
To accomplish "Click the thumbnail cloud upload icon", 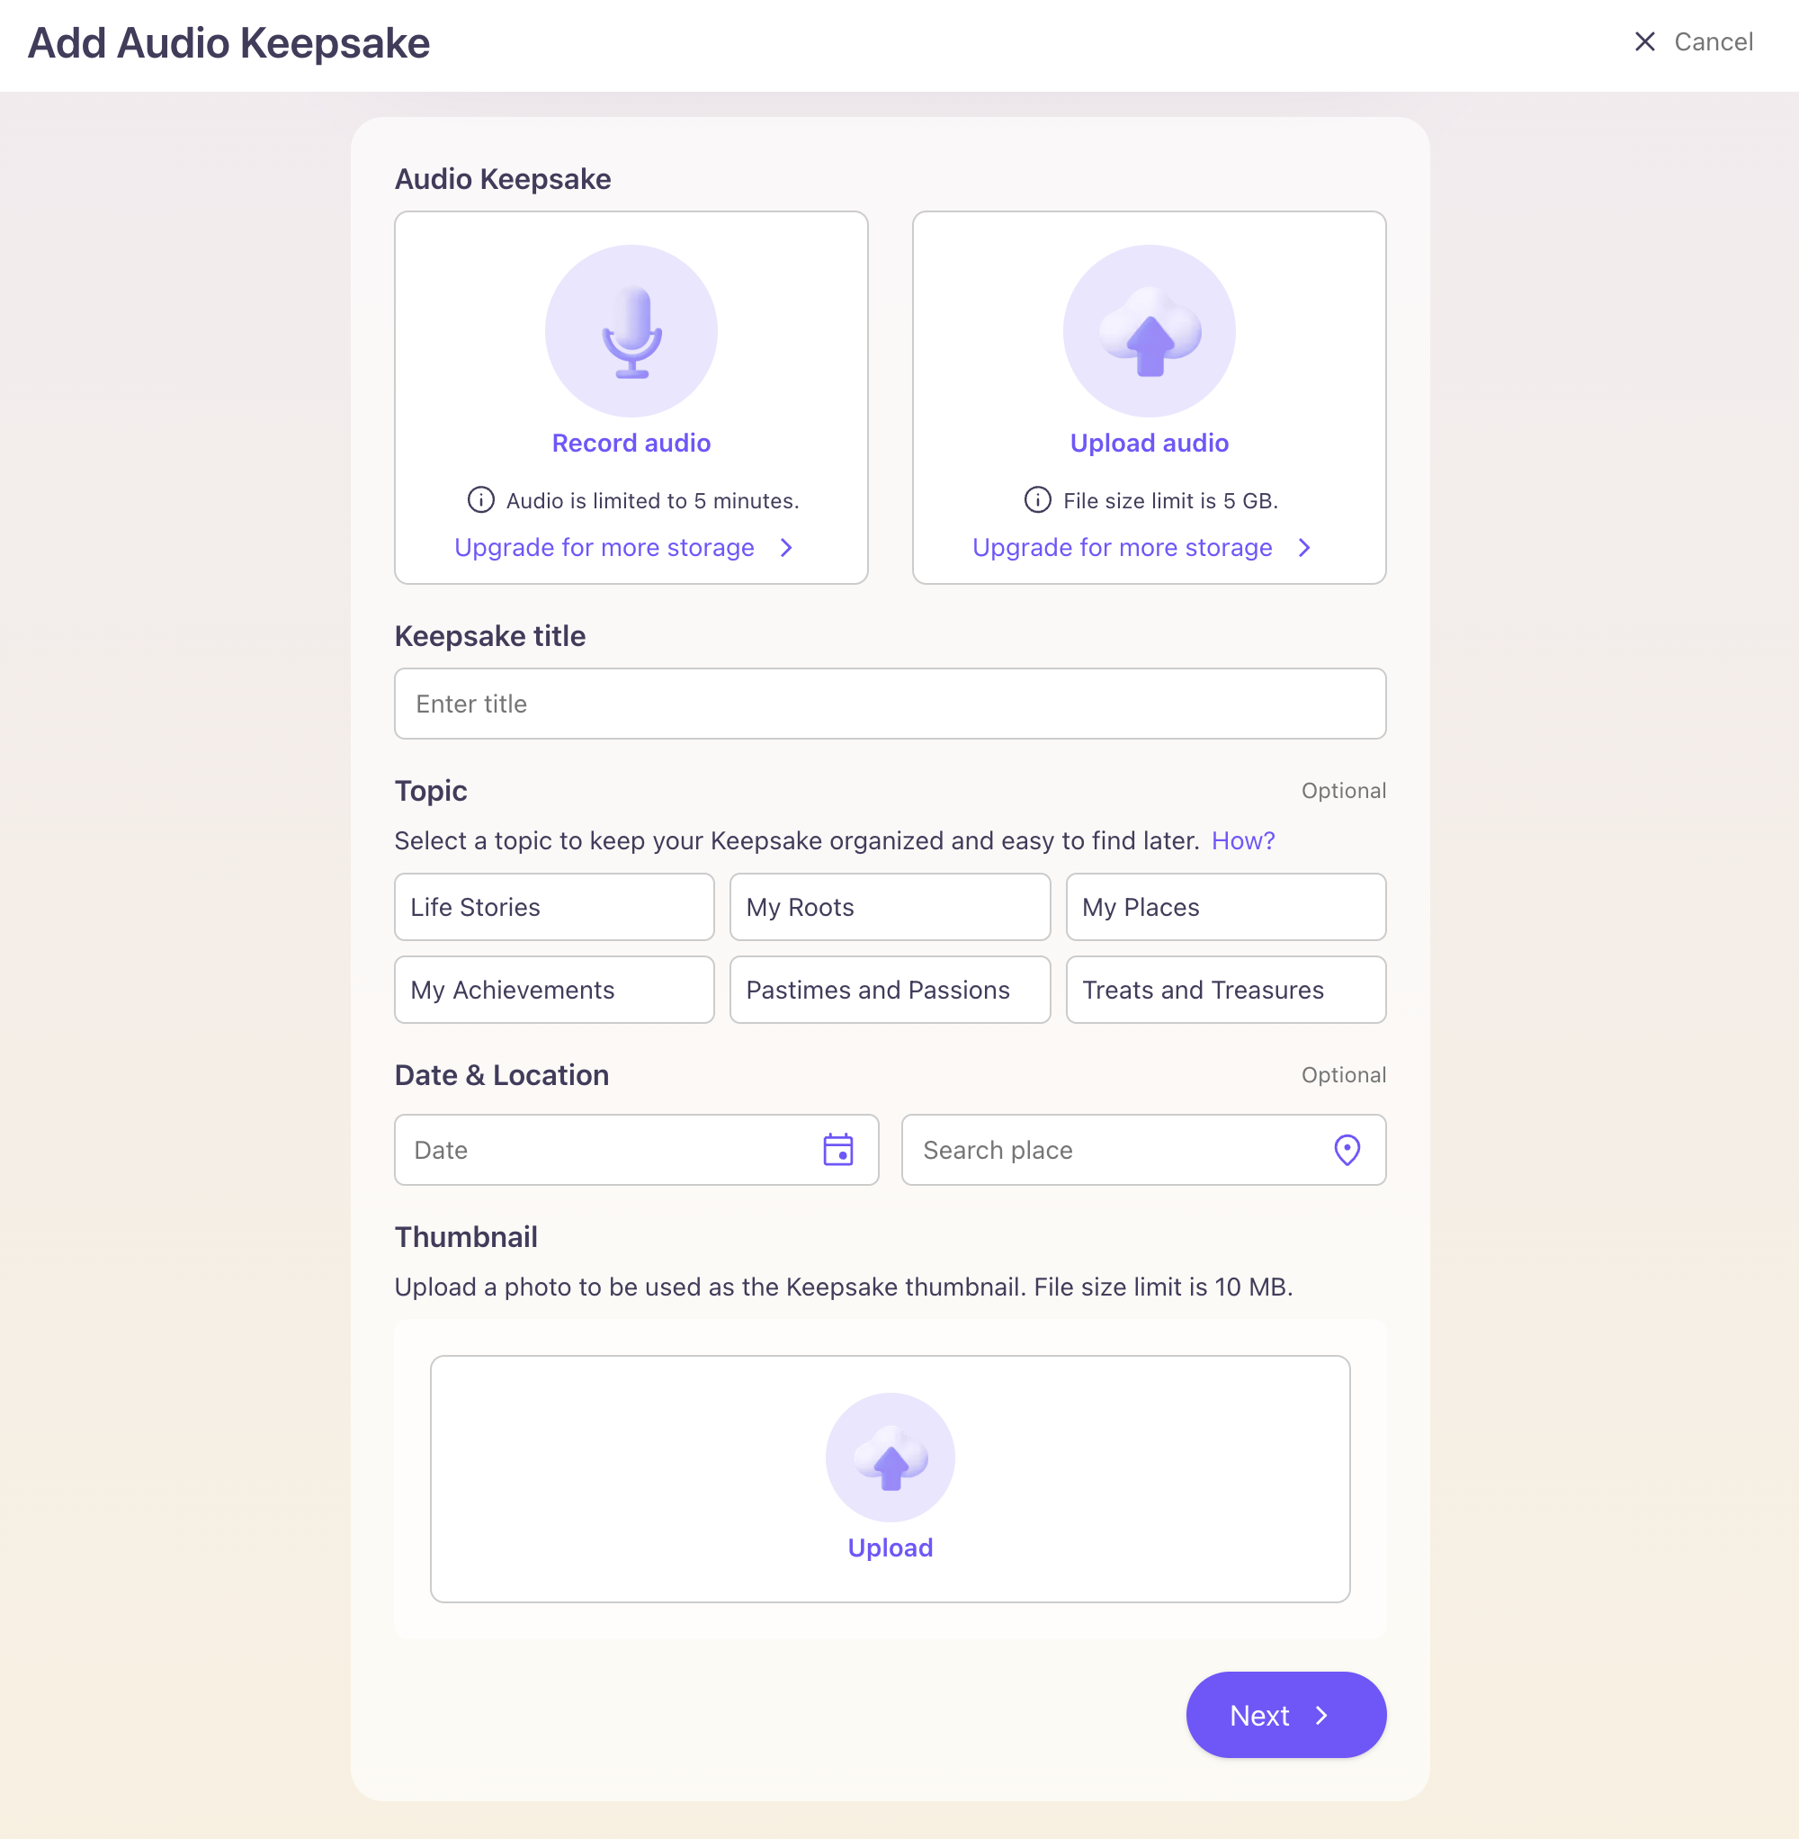I will click(x=890, y=1457).
